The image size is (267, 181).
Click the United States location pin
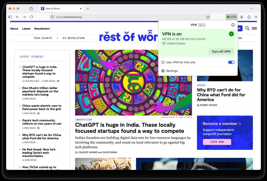[164, 43]
